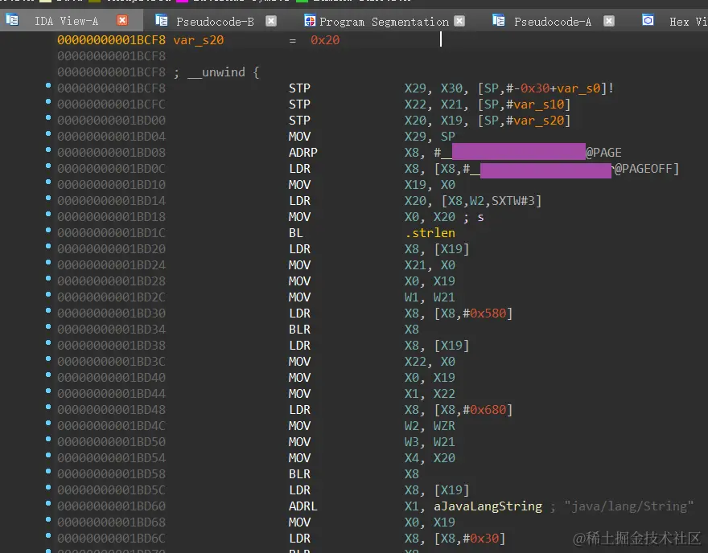This screenshot has height=553, width=708.
Task: Toggle breakpoint dot at address 1BCFC
Action: [x=48, y=101]
